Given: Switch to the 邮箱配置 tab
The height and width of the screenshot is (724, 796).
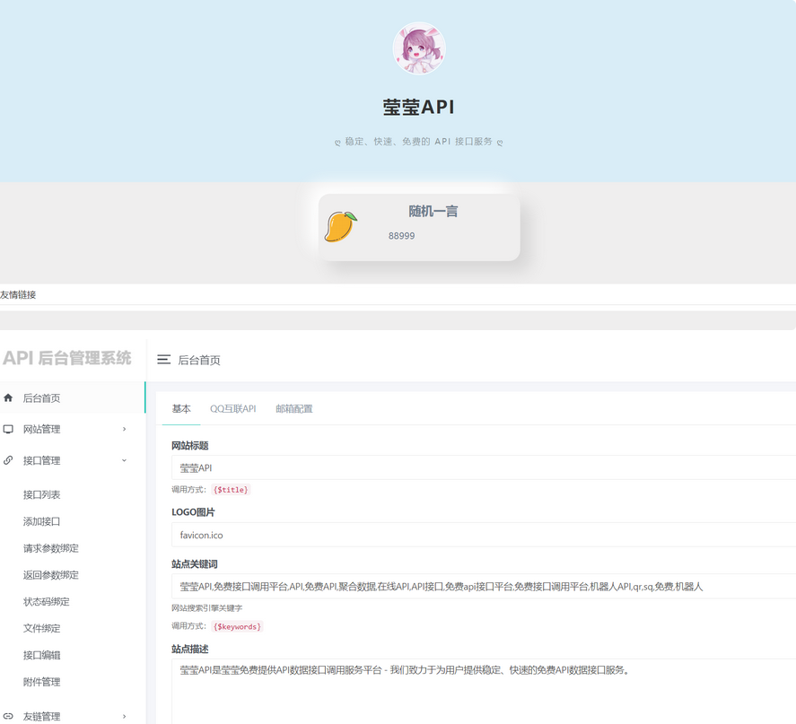Looking at the screenshot, I should (294, 409).
